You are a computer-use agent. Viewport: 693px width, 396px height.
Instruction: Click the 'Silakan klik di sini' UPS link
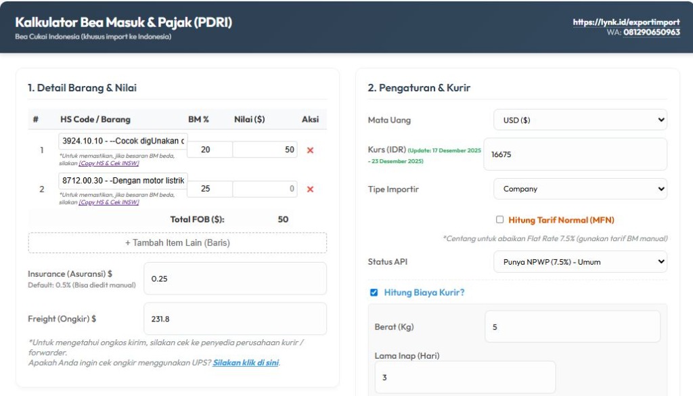pyautogui.click(x=246, y=362)
